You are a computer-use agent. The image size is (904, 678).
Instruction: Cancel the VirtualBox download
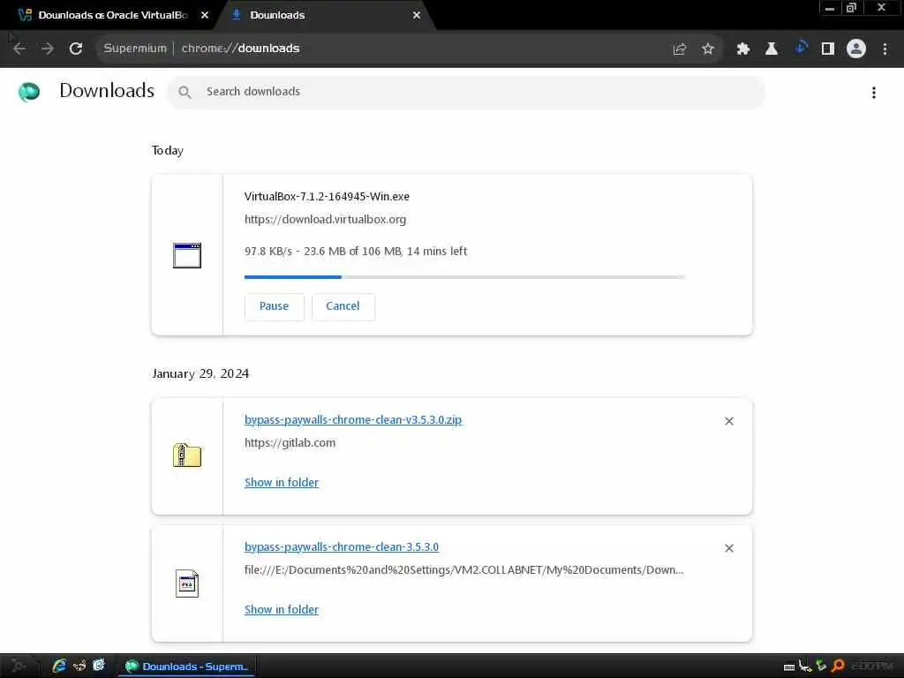[x=343, y=306]
